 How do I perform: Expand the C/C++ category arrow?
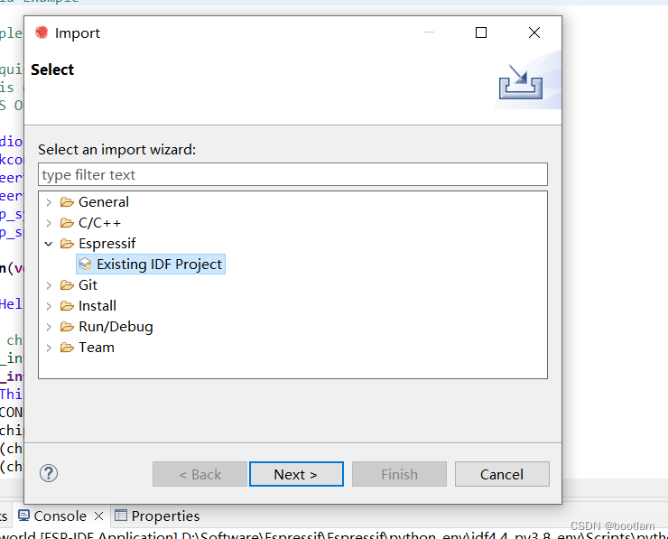point(49,223)
